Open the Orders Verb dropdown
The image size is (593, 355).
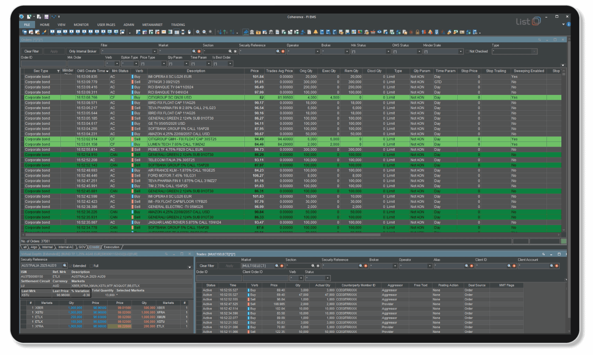(x=117, y=63)
